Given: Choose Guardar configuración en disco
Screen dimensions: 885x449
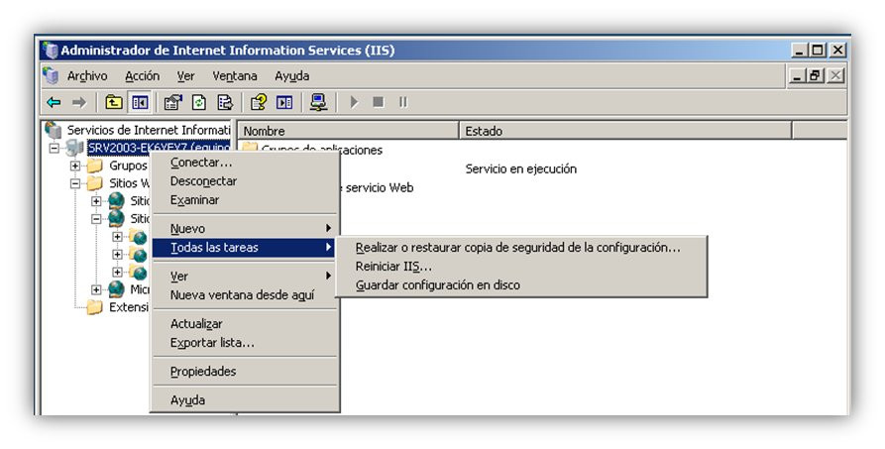Looking at the screenshot, I should 521,284.
